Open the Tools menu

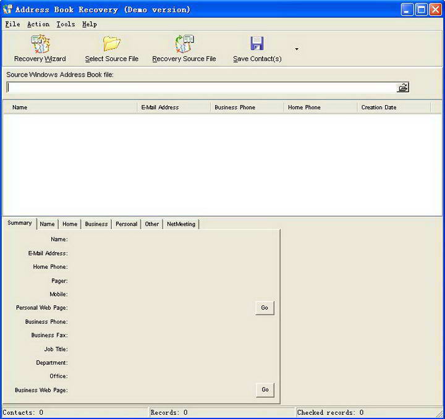coord(66,24)
